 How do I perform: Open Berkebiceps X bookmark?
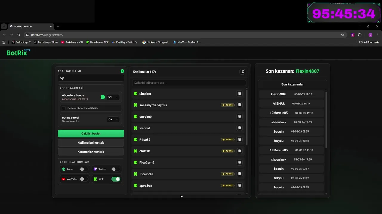(21, 42)
